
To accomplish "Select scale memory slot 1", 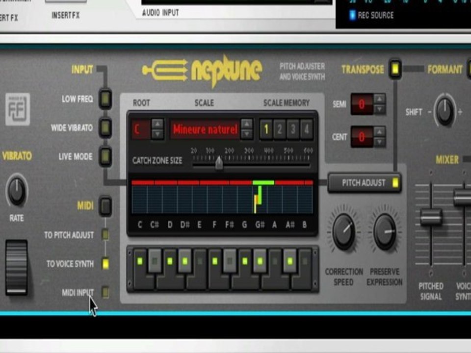I will tap(266, 129).
